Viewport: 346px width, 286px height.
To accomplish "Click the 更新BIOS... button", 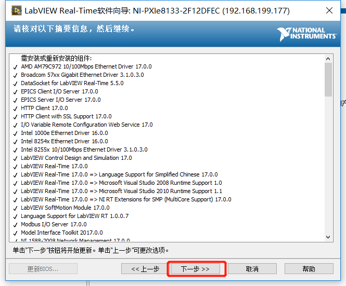I will (x=43, y=269).
